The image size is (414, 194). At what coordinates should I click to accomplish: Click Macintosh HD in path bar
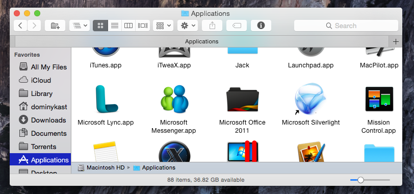pyautogui.click(x=101, y=167)
